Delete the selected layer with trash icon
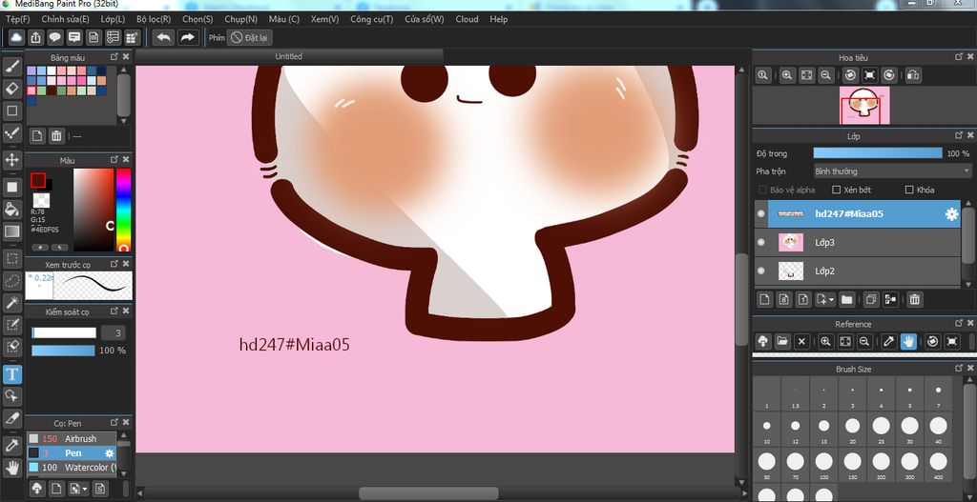The image size is (977, 502). pos(914,299)
